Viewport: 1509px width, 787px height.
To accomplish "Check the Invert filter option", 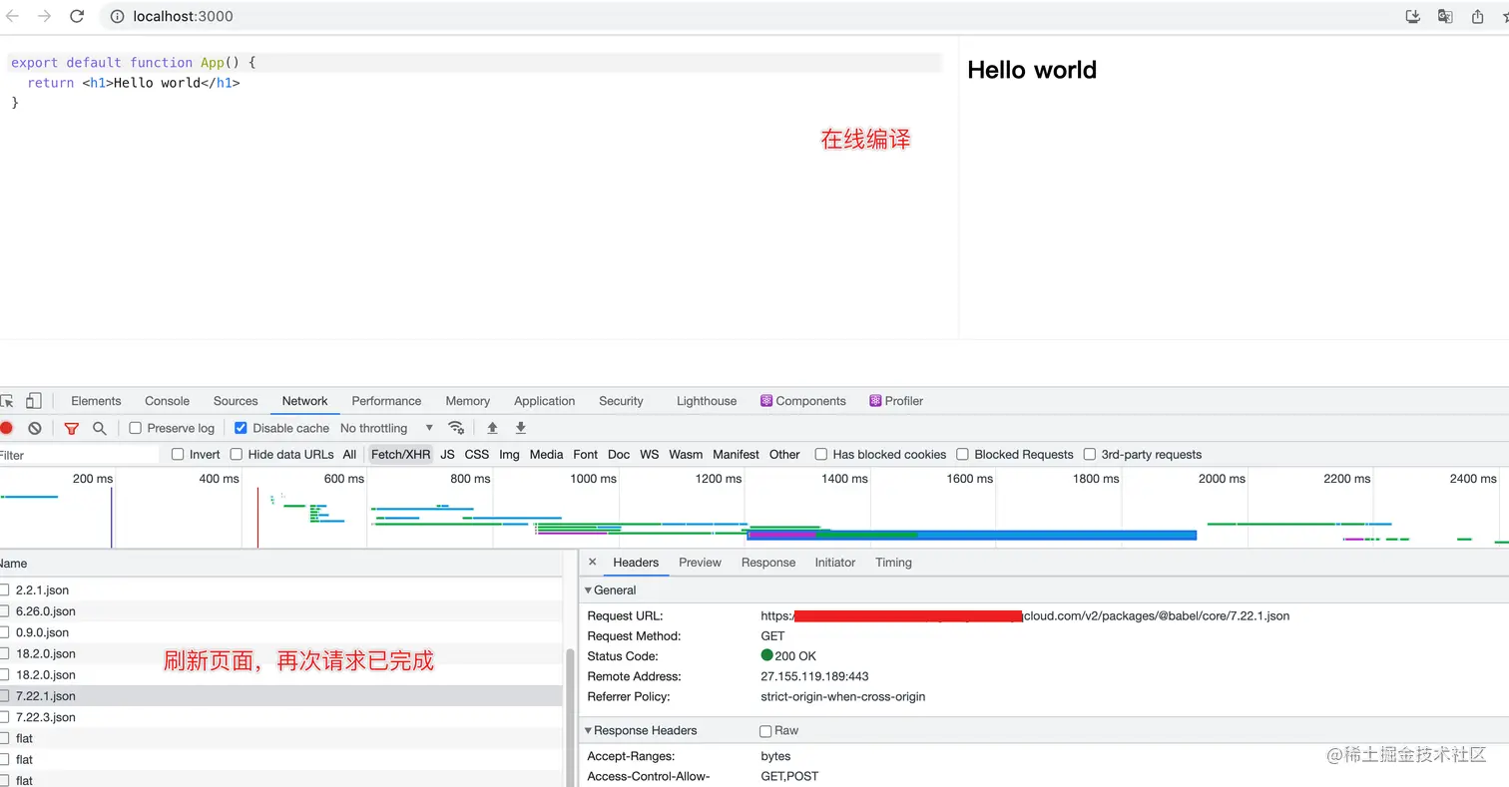I will tap(177, 454).
